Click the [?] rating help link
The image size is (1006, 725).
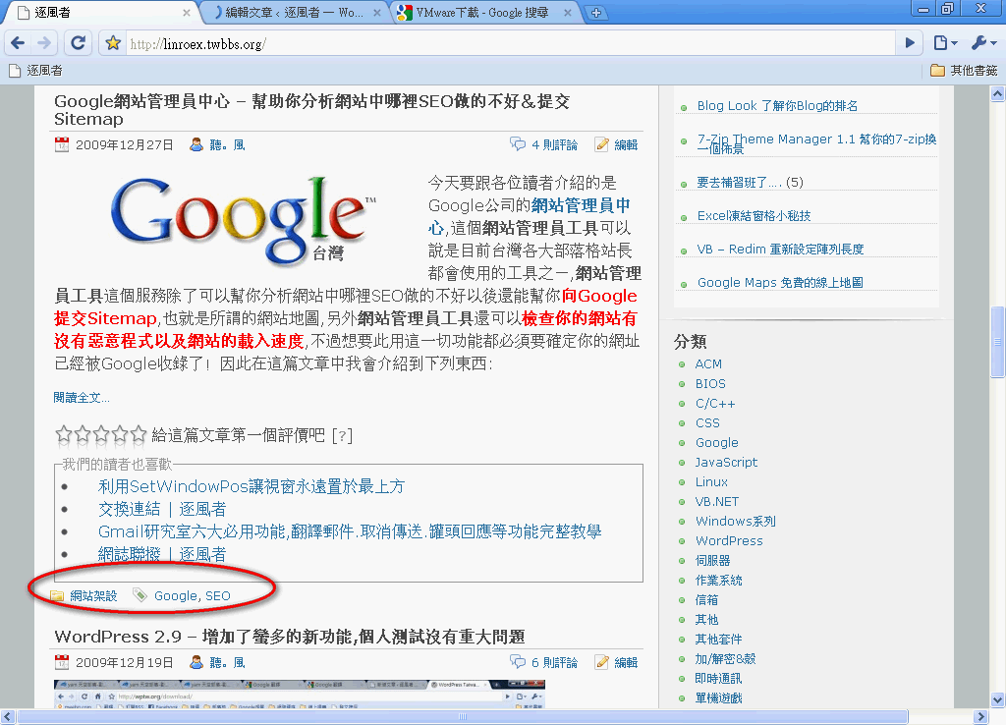click(342, 435)
